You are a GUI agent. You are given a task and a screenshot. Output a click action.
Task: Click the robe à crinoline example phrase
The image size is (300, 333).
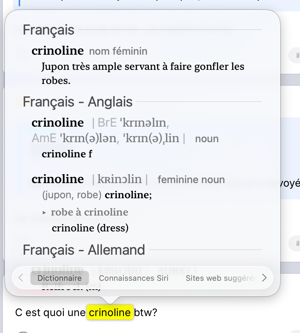(x=89, y=212)
